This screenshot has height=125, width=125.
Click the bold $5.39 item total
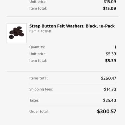pos(111,61)
